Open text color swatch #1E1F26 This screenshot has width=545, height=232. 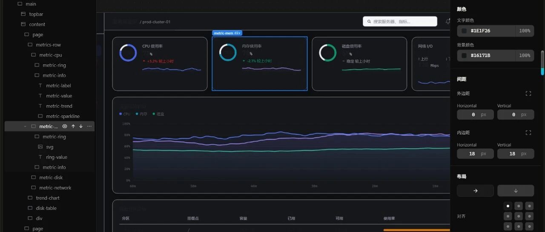coord(464,31)
